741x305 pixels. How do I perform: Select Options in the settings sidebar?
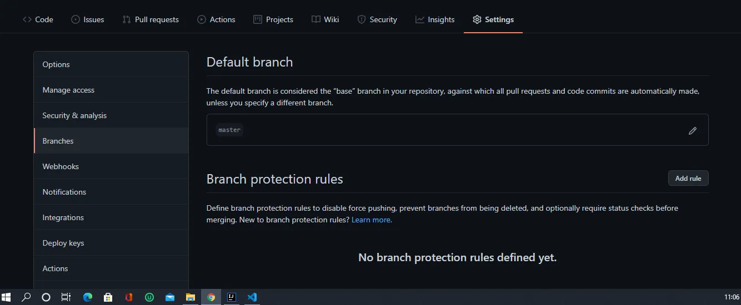click(x=56, y=64)
